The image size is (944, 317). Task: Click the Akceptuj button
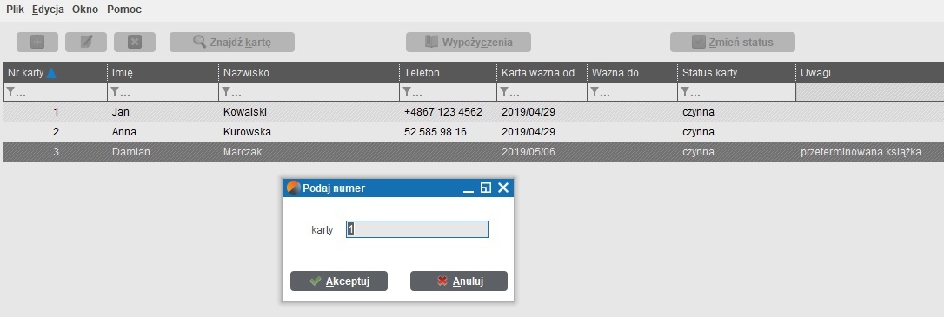(x=338, y=281)
